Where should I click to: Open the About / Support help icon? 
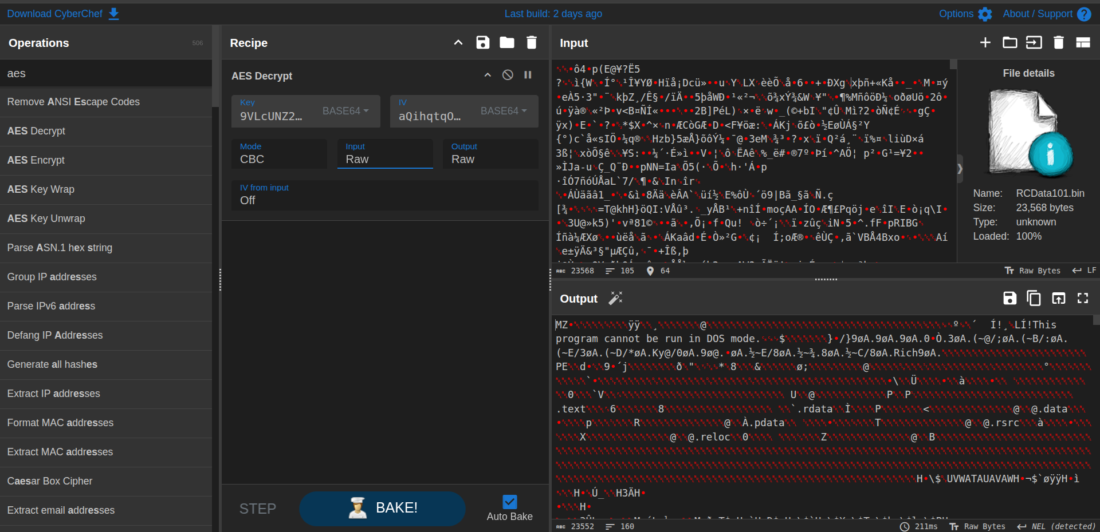pos(1084,14)
